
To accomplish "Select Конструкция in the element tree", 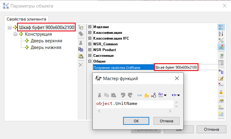I will tap(38, 34).
